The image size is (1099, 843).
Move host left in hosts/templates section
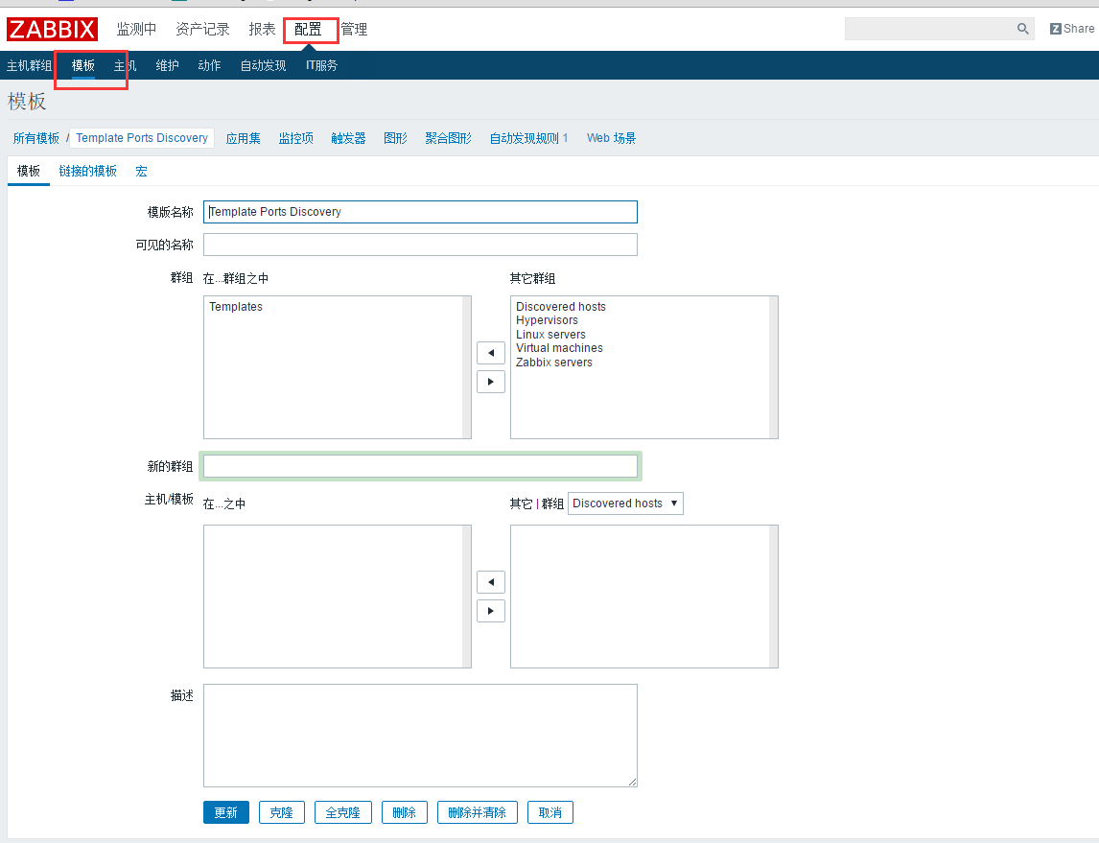click(x=491, y=581)
